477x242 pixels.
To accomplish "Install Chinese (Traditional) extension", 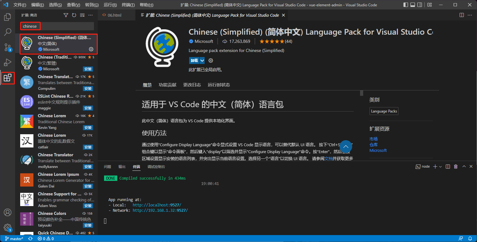I will pyautogui.click(x=88, y=69).
